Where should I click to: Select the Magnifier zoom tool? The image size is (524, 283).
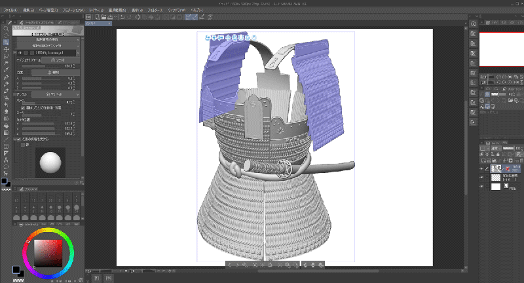6,29
